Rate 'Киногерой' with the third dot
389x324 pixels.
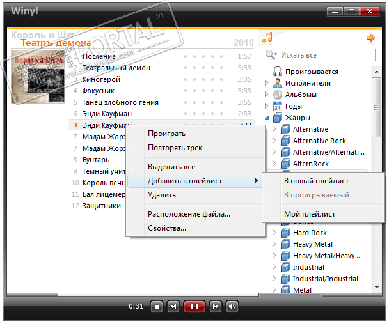[203, 79]
